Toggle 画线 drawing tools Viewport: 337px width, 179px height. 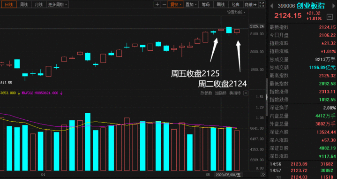tap(221, 4)
